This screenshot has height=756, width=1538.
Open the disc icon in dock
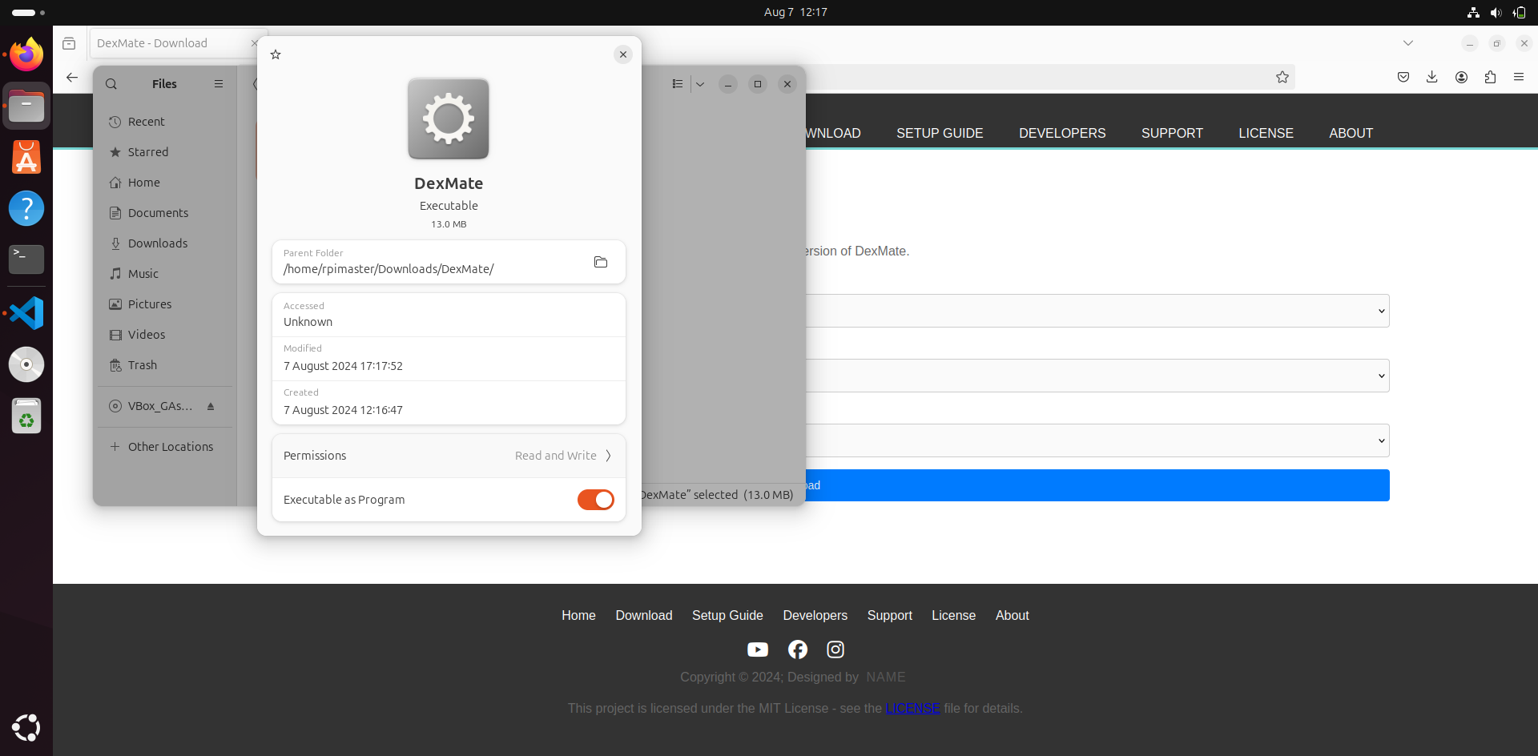coord(26,364)
